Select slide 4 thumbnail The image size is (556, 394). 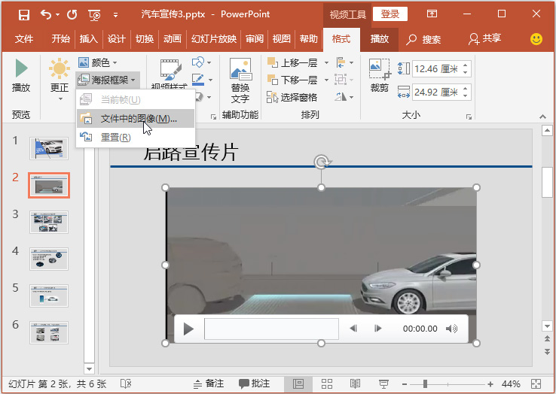(49, 259)
